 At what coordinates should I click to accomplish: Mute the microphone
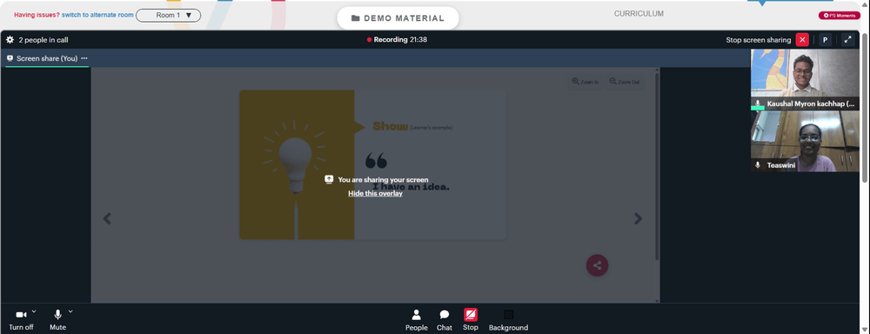pyautogui.click(x=57, y=320)
